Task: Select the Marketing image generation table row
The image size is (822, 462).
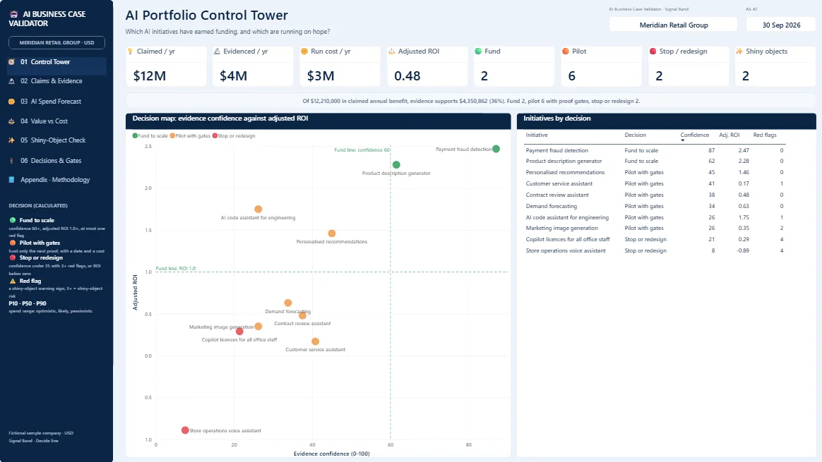Action: tap(655, 229)
